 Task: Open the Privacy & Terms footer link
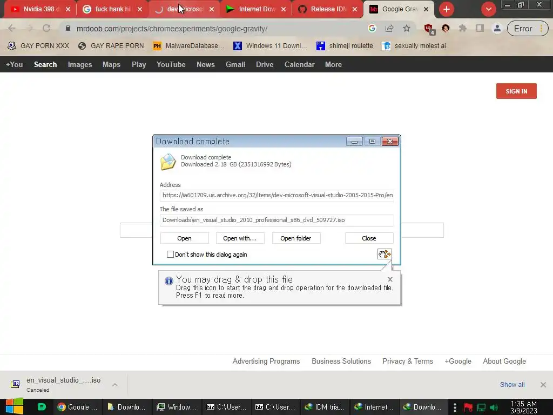[408, 362]
